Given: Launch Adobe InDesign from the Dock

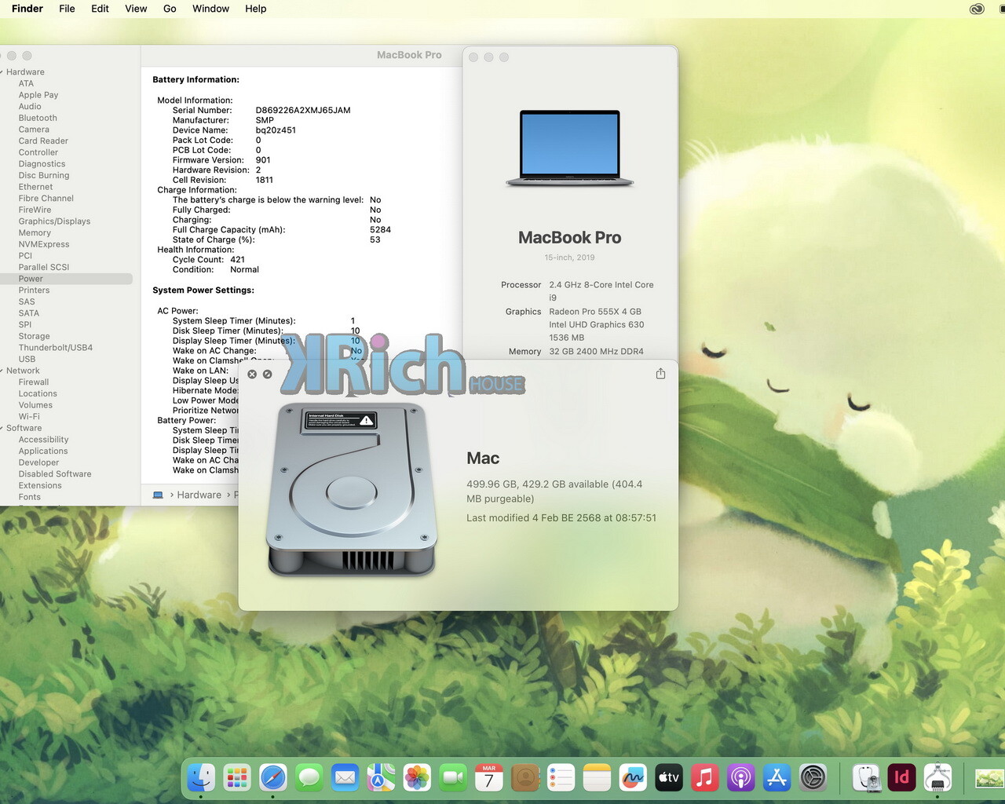Looking at the screenshot, I should 902,777.
